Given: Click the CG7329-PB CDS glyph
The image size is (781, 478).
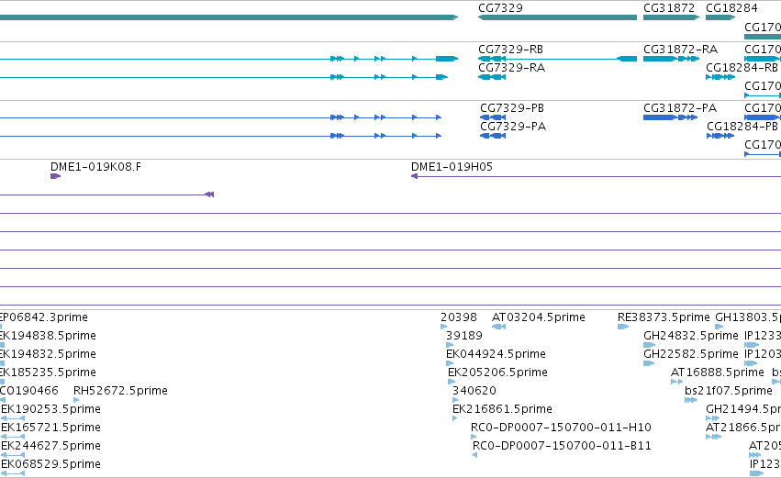Looking at the screenshot, I should click(x=493, y=117).
